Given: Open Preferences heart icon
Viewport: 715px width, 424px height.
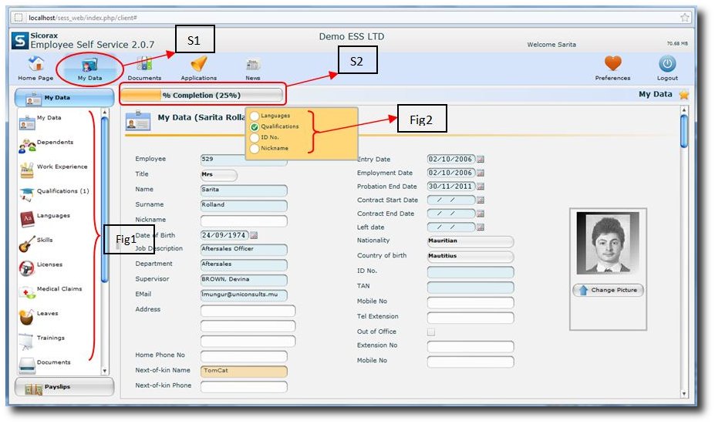Looking at the screenshot, I should tap(612, 66).
